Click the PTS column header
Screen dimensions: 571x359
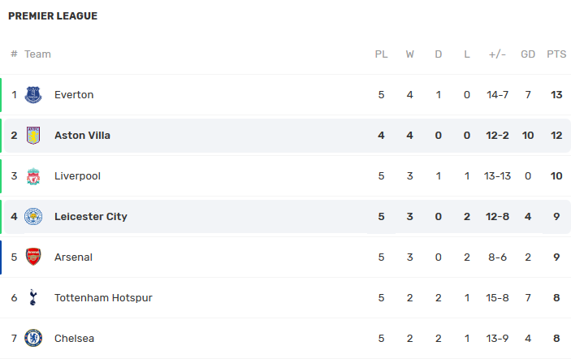point(556,54)
